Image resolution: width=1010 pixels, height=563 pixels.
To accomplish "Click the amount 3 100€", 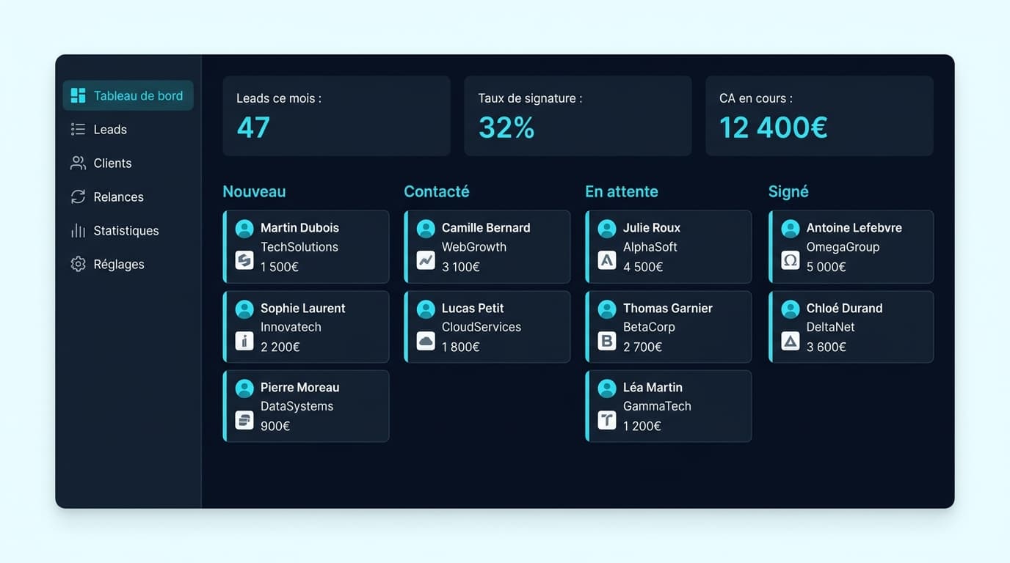I will [461, 267].
